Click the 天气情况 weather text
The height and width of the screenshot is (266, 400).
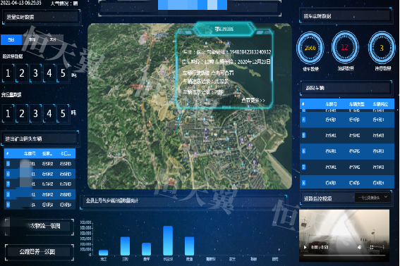pos(64,4)
